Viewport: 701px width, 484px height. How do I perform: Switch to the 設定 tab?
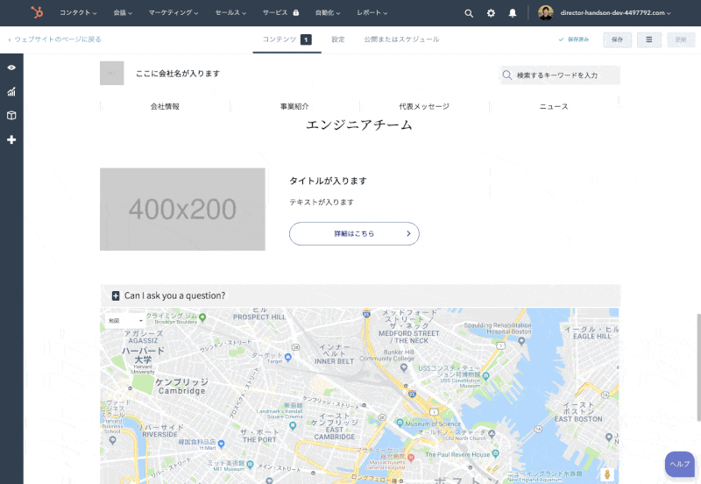pos(338,39)
